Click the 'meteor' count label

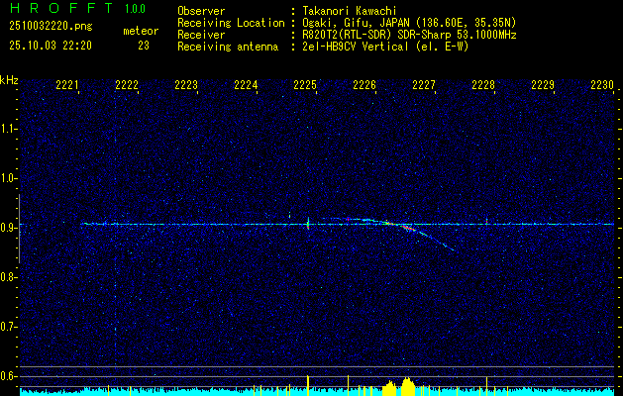tap(141, 31)
